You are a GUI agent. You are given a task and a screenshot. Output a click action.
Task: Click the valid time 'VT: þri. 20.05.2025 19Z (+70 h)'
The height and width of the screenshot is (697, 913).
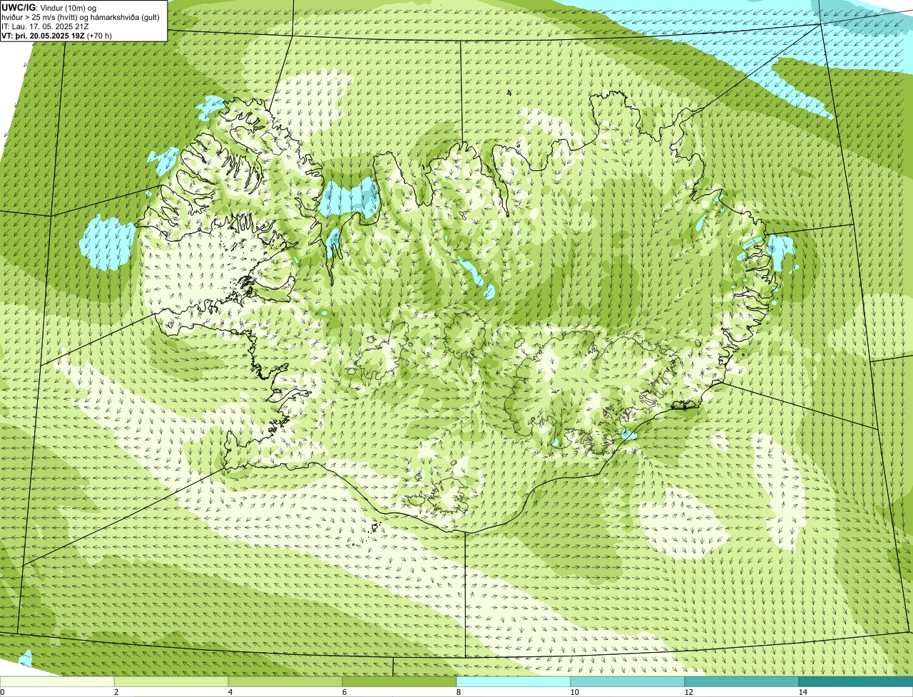57,35
